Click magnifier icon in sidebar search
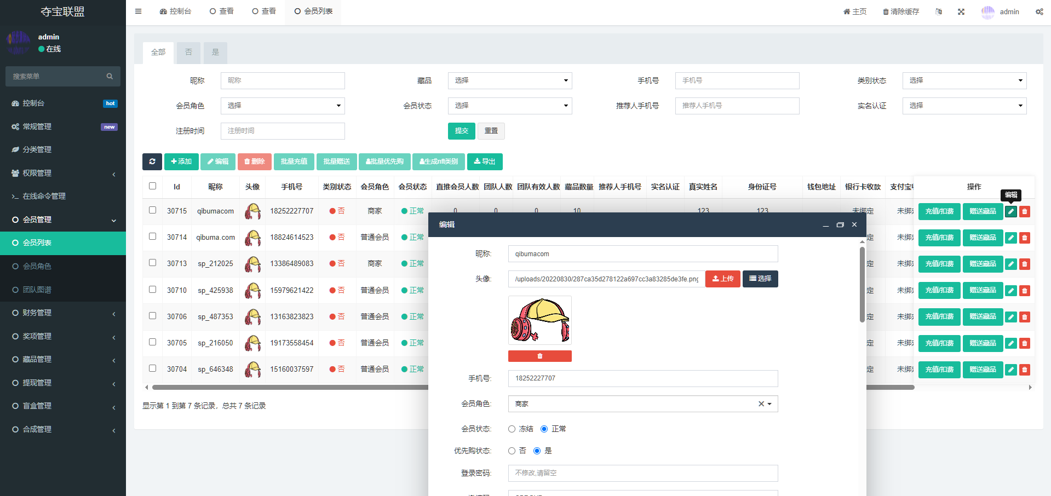This screenshot has height=496, width=1051. [x=110, y=77]
